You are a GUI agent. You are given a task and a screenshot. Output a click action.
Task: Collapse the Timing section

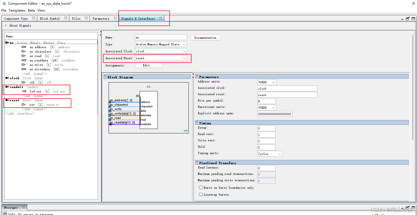pos(197,123)
